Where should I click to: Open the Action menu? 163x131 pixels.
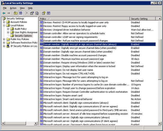click(13, 8)
